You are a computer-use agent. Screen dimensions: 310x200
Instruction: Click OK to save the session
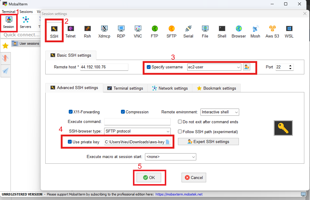pyautogui.click(x=149, y=178)
